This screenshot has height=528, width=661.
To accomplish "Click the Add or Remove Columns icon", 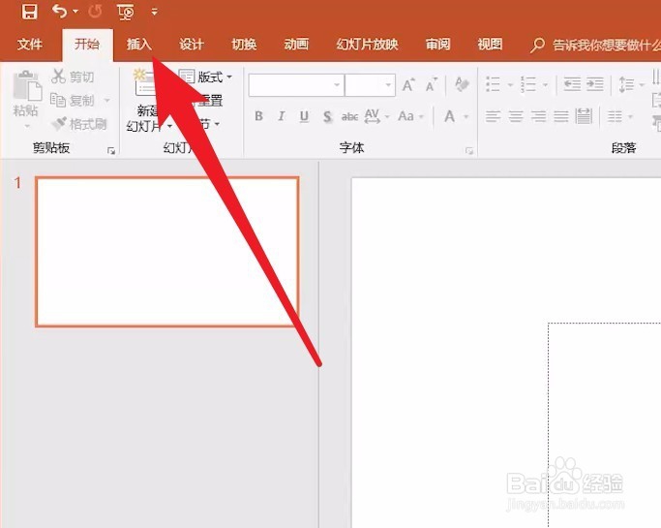I will point(615,116).
